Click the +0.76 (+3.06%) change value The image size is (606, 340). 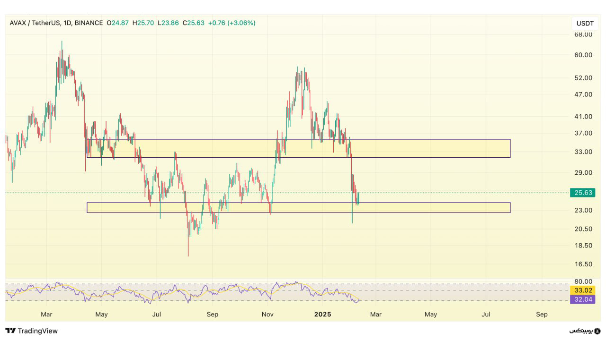tap(232, 23)
